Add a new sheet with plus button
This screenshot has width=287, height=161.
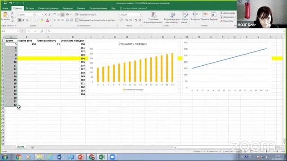33,147
